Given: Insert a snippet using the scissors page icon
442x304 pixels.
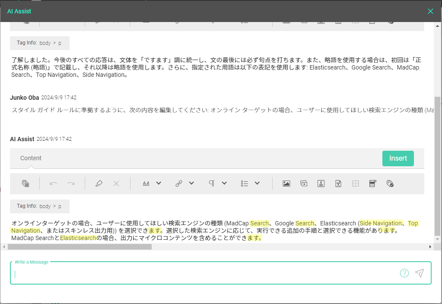Looking at the screenshot, I should (338, 184).
